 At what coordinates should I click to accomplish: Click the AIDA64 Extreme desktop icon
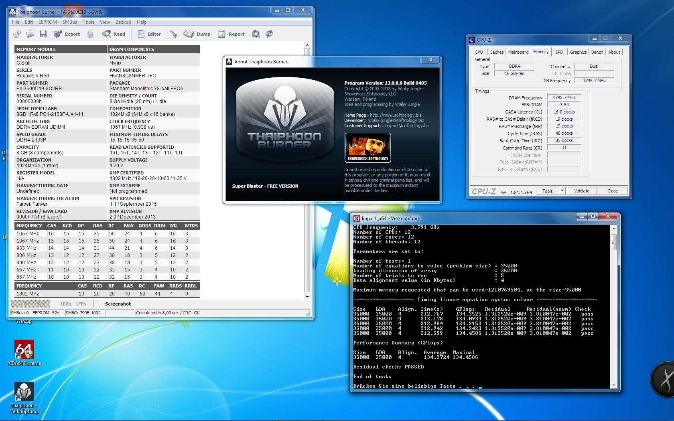click(x=24, y=353)
